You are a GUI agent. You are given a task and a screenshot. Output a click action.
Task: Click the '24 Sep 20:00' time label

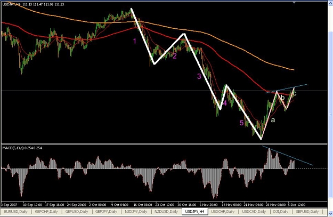[76, 205]
